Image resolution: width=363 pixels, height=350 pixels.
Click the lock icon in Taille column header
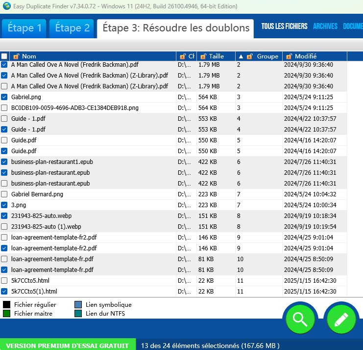[x=203, y=56]
